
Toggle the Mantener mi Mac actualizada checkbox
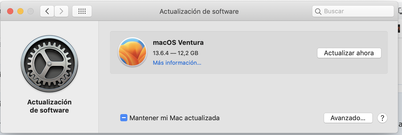pyautogui.click(x=124, y=118)
